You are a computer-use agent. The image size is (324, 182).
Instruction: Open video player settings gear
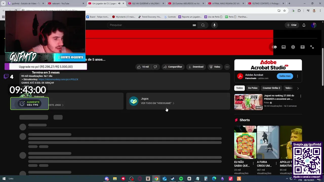[293, 47]
